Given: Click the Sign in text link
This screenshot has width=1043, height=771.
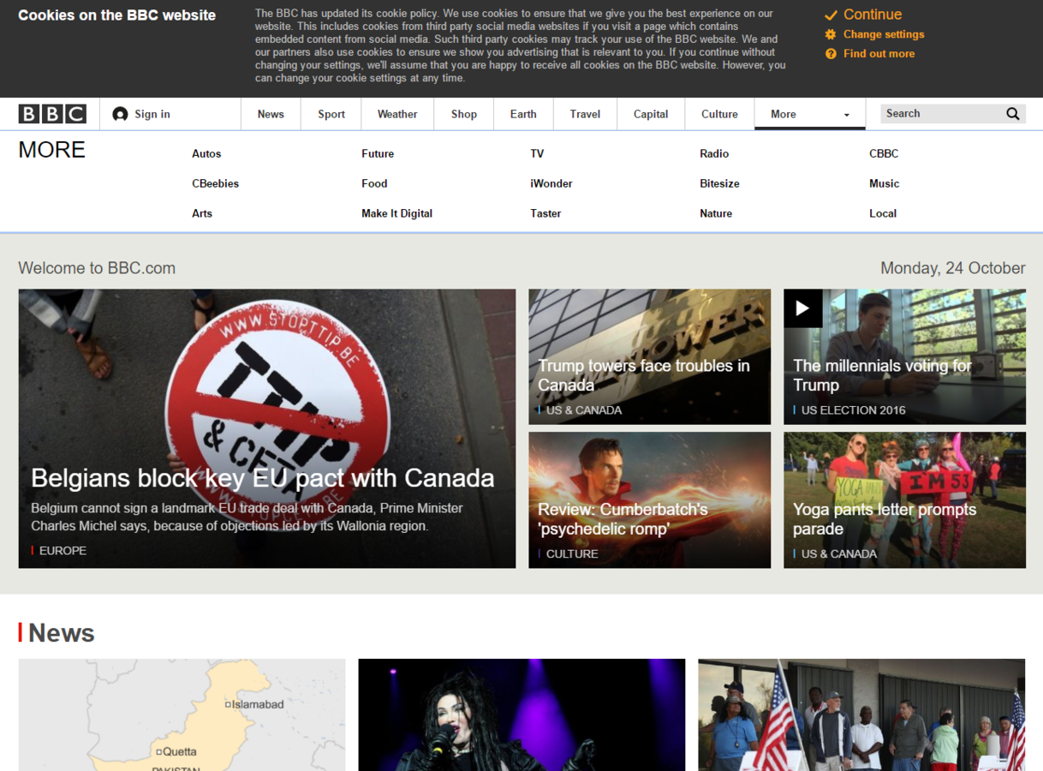Looking at the screenshot, I should tap(152, 114).
